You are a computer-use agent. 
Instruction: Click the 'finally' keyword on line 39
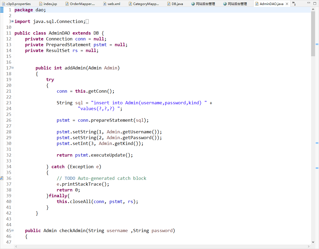tap(58, 196)
